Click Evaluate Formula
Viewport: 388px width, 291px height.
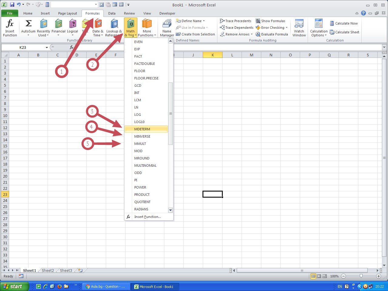click(272, 34)
